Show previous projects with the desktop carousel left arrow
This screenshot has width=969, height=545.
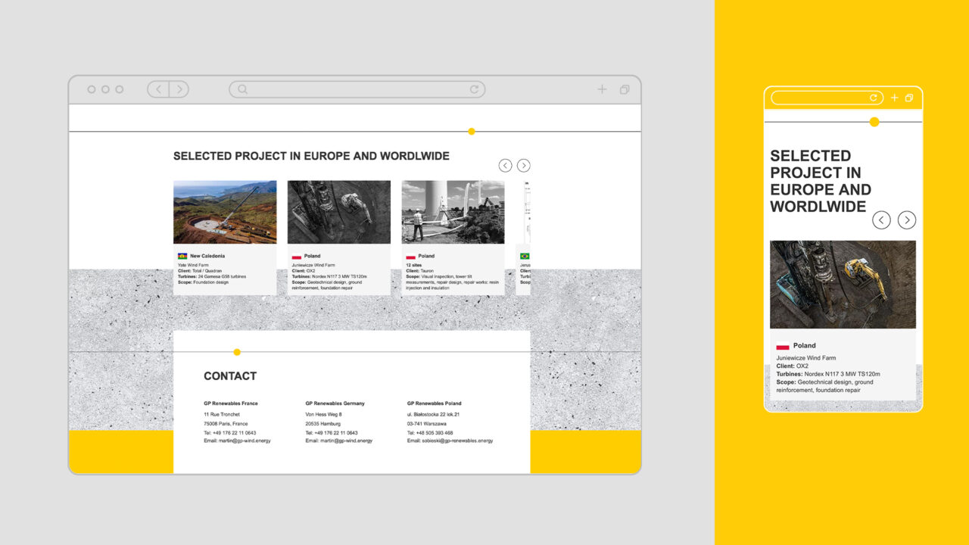pos(505,165)
